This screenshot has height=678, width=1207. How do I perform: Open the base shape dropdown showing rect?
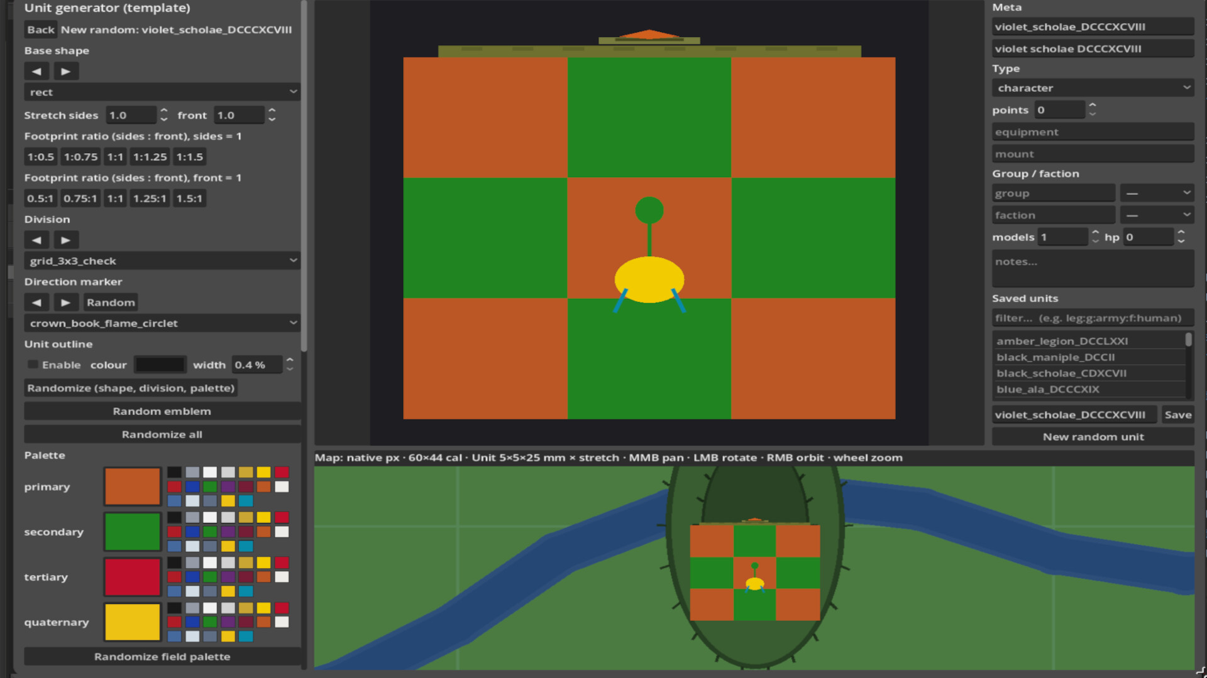162,92
